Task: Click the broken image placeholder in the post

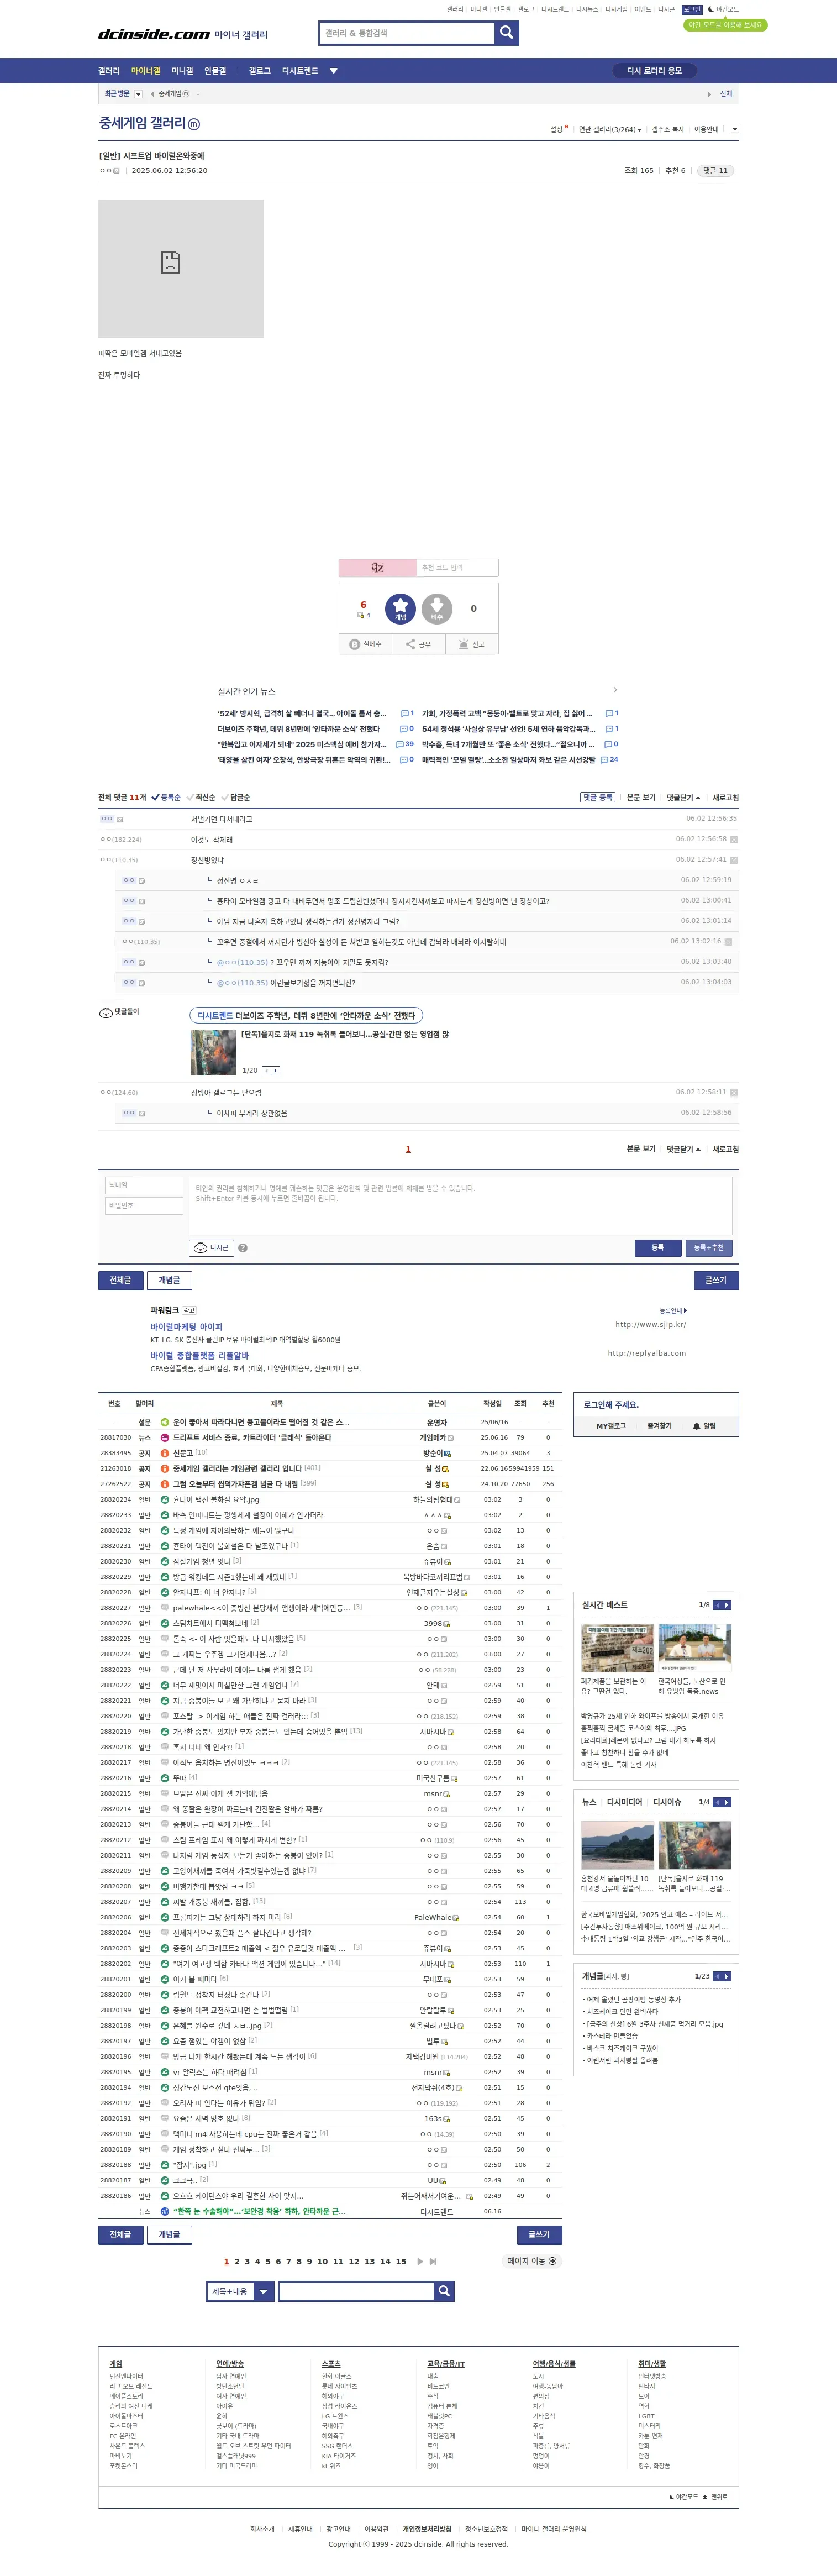Action: (x=181, y=268)
